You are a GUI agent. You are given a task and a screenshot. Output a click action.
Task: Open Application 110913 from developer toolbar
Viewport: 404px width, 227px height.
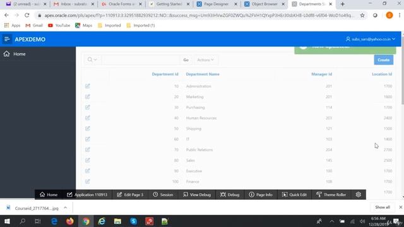click(x=87, y=195)
